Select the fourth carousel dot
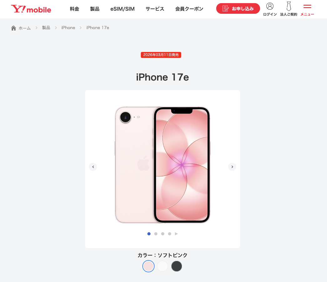327x282 pixels. (170, 234)
